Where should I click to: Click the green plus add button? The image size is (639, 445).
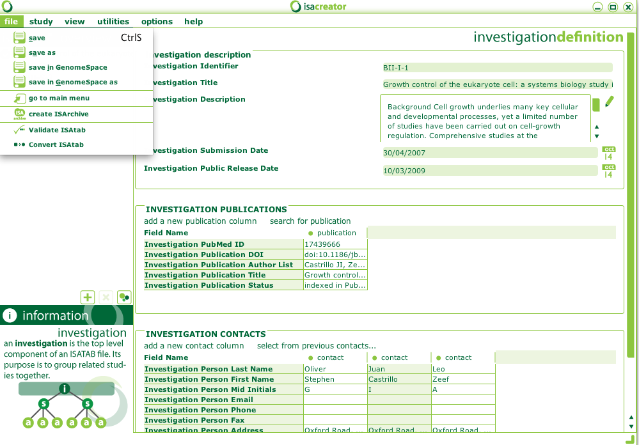click(x=88, y=297)
